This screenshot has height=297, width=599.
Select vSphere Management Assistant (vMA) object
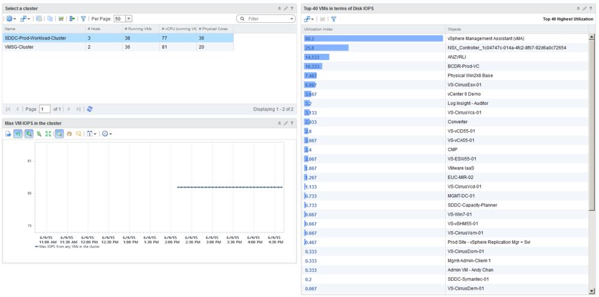486,38
